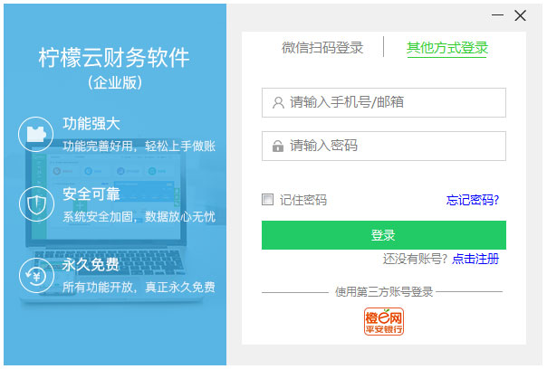Log in with 橙e网 平安银行 icon
The width and height of the screenshot is (547, 369).
click(383, 321)
